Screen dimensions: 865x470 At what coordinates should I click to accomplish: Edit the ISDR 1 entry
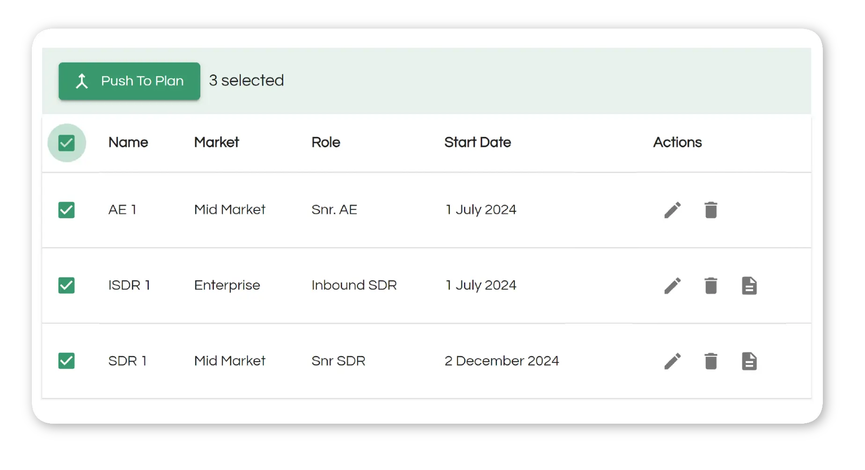[x=673, y=286]
